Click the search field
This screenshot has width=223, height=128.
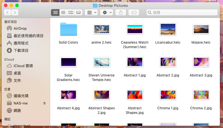pos(181,12)
